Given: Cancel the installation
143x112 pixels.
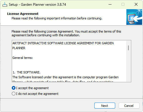Looking at the screenshot, I should click(x=129, y=106).
